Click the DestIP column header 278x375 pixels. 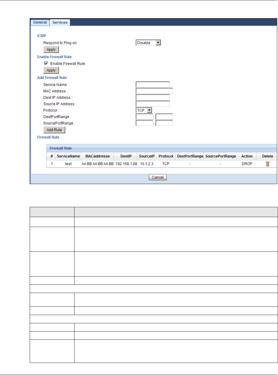[x=126, y=156]
